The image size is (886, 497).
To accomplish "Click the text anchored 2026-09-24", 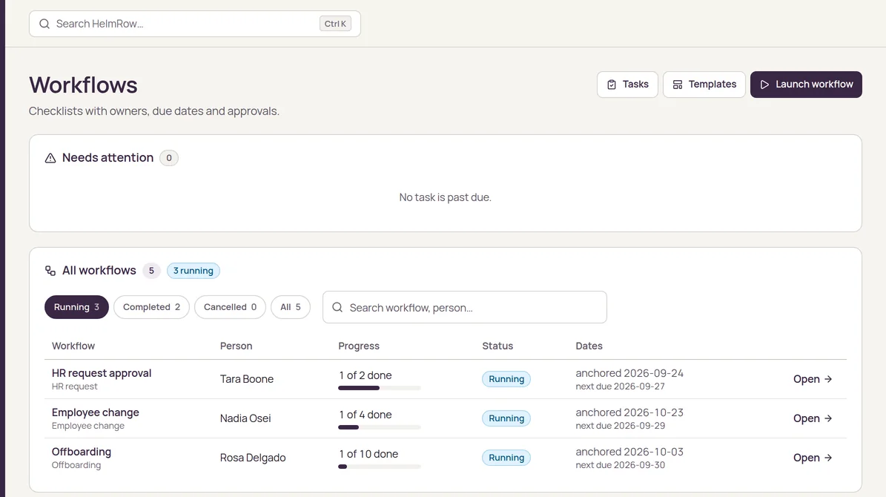I will [629, 373].
